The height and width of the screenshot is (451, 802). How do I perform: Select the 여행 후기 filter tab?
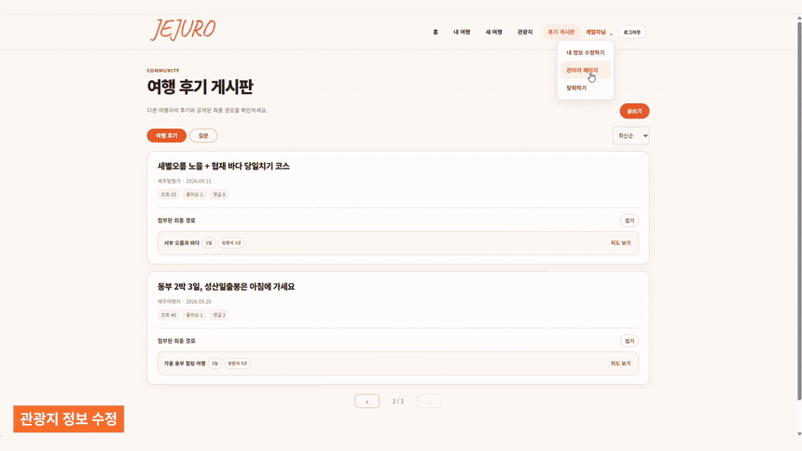tap(166, 135)
